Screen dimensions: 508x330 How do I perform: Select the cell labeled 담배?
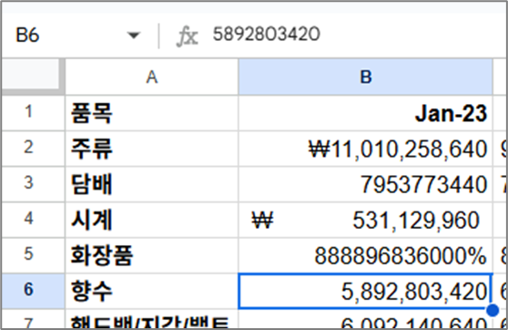click(152, 184)
